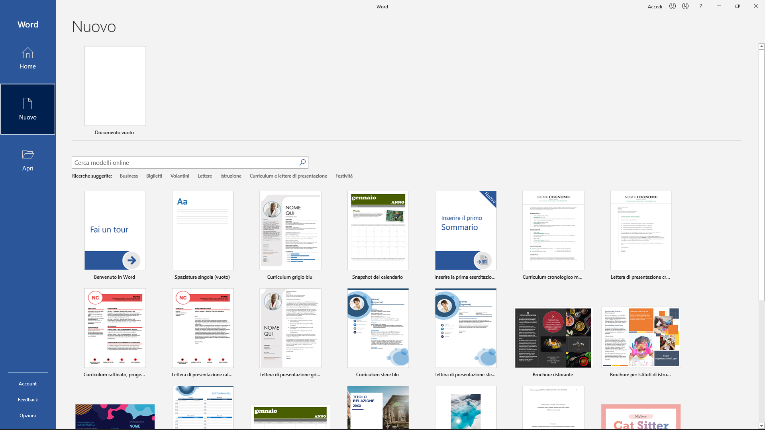Open the Curriculum e lettere di presentazione search
765x430 pixels.
(288, 176)
